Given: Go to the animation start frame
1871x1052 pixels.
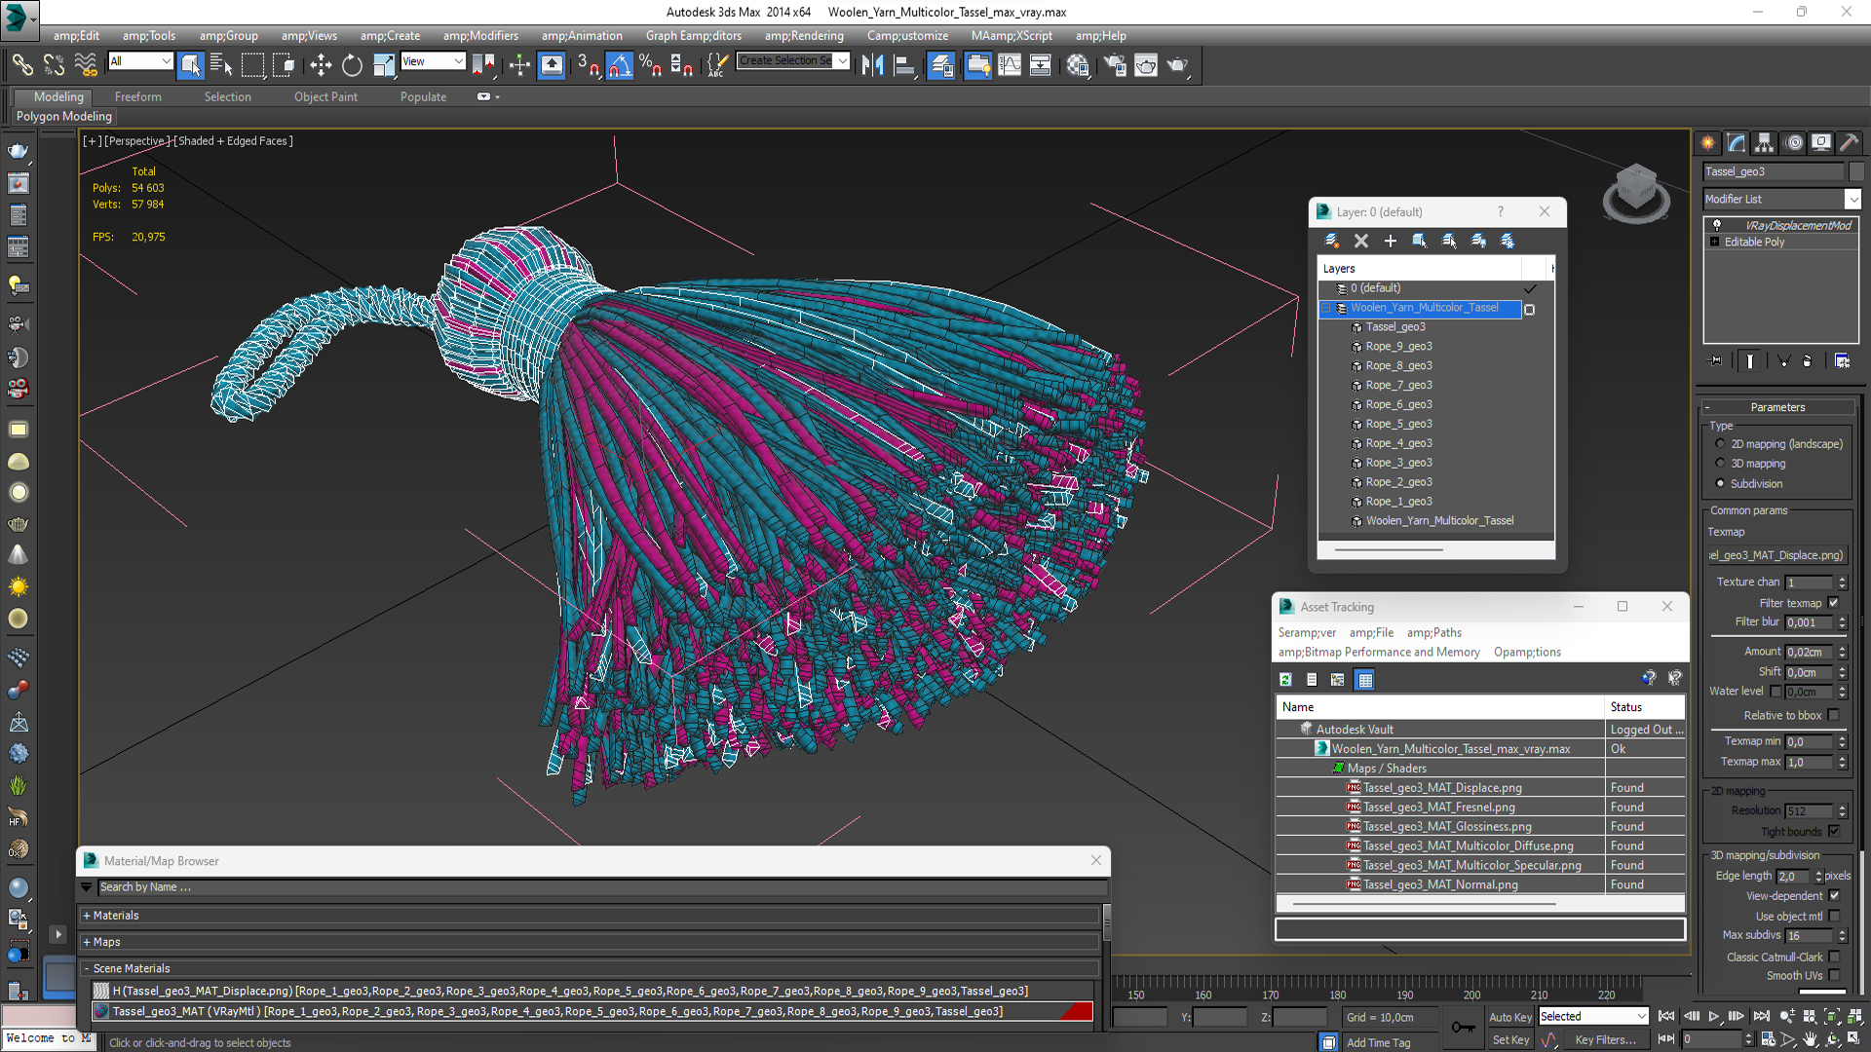Looking at the screenshot, I should [x=1666, y=1016].
